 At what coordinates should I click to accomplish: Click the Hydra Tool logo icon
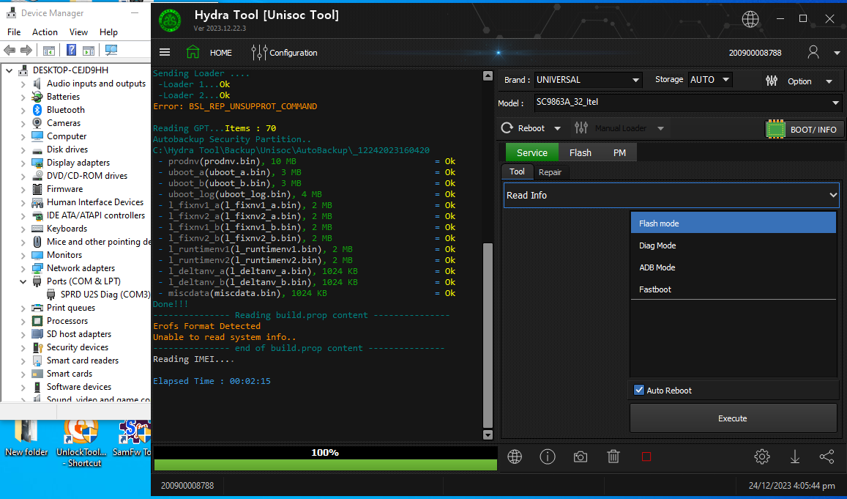pos(170,21)
